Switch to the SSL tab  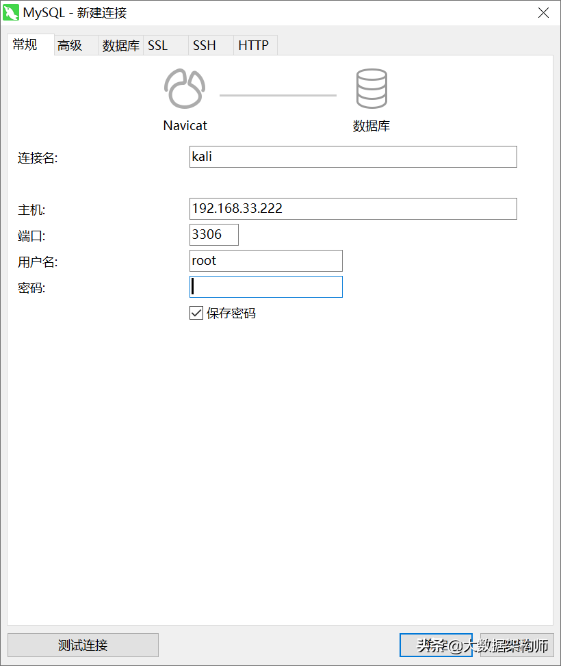(166, 45)
